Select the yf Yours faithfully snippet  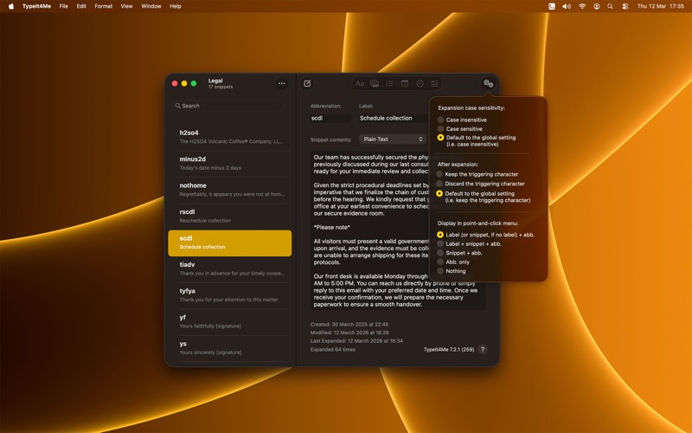tap(229, 321)
